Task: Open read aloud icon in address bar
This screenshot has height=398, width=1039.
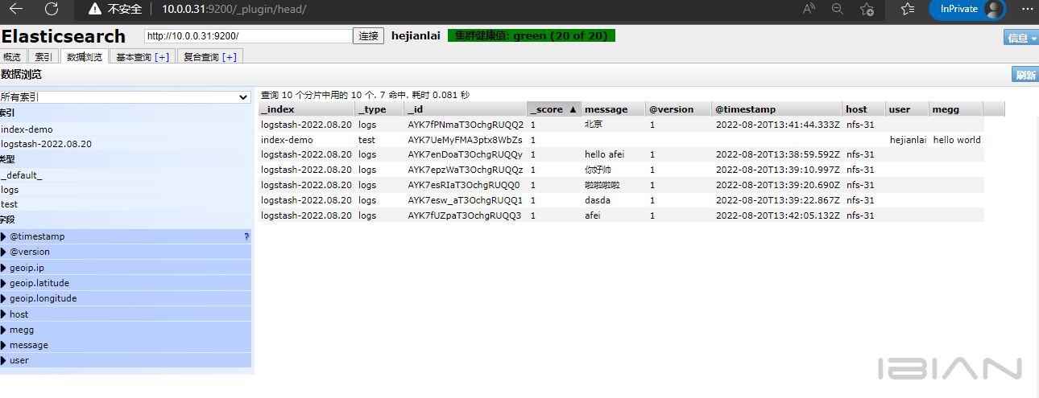Action: click(x=809, y=9)
